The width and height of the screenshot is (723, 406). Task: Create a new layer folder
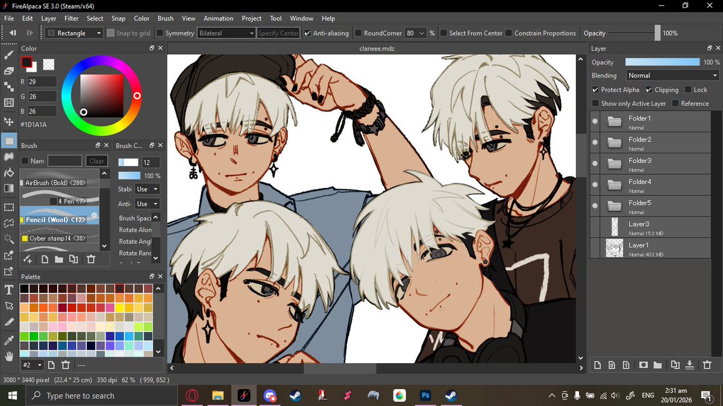point(658,364)
